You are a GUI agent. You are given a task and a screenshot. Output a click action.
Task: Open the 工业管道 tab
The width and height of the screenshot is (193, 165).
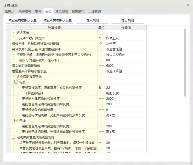pos(94,11)
